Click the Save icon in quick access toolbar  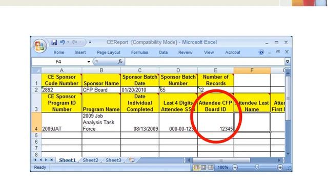tap(54, 42)
